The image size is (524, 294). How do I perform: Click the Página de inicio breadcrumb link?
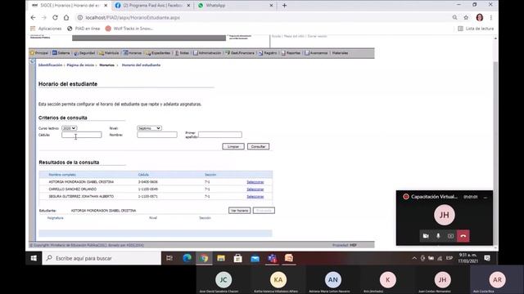[80, 65]
